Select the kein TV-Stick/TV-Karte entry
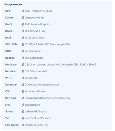The width and height of the screenshot is (115, 131). coord(38,118)
